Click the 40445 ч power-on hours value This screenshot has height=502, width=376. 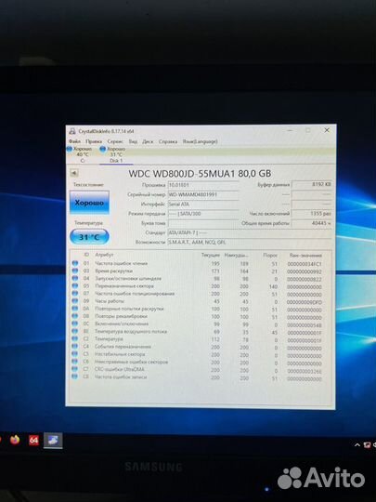pyautogui.click(x=312, y=223)
